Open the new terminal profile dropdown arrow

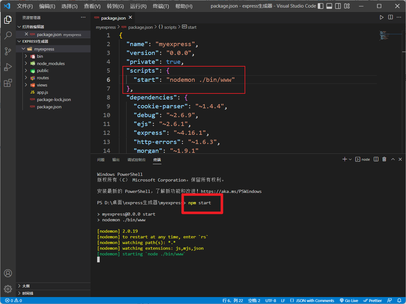[350, 159]
